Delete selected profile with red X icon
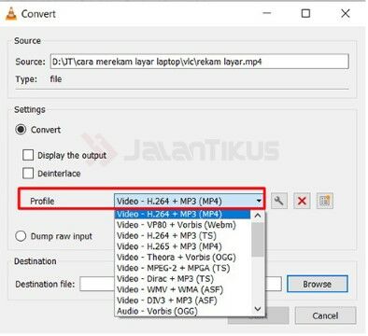This screenshot has width=368, height=336. [x=302, y=201]
